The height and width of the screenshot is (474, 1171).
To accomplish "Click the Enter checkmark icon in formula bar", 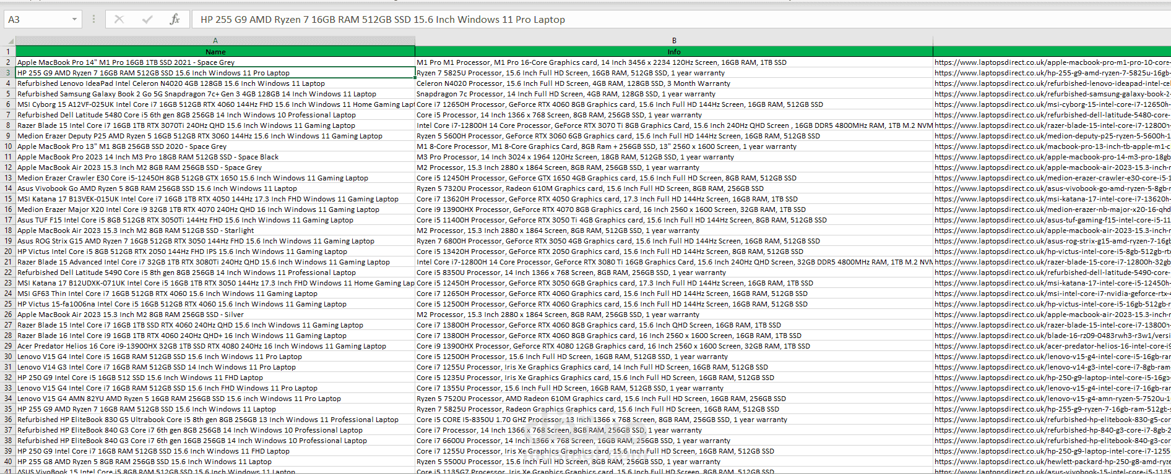I will (147, 19).
